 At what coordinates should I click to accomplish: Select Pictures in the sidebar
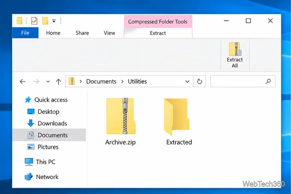click(x=43, y=147)
